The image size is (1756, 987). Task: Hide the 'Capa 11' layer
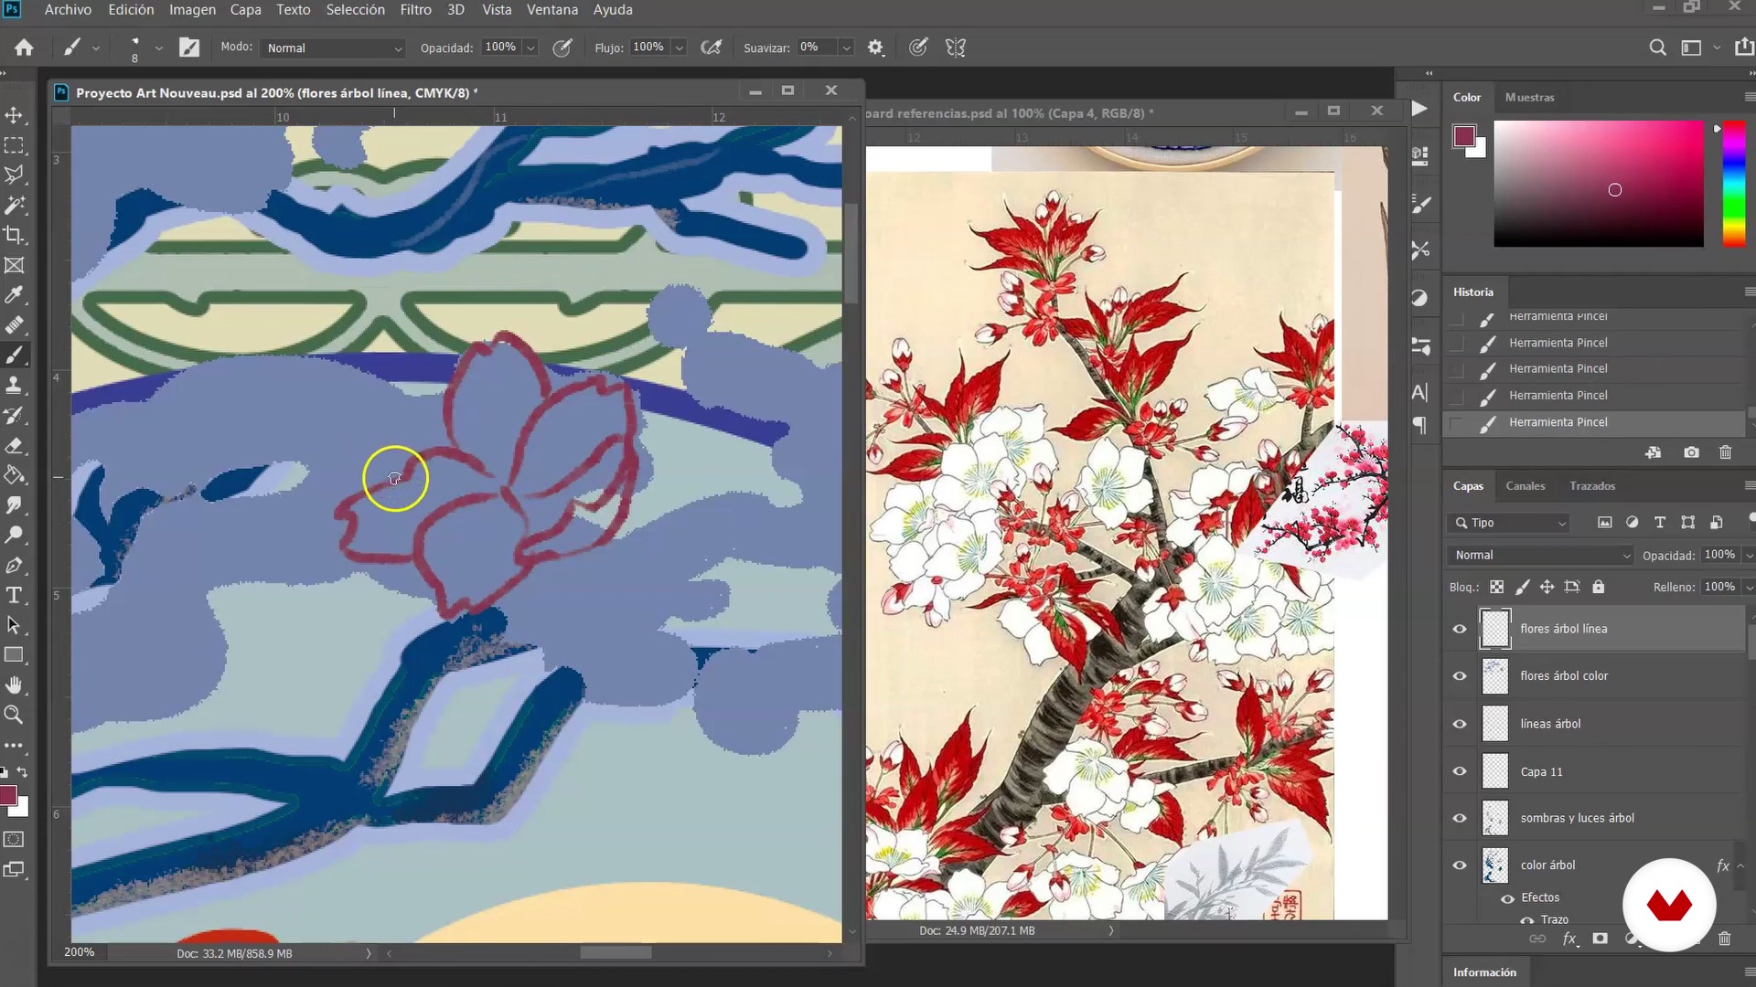tap(1460, 771)
